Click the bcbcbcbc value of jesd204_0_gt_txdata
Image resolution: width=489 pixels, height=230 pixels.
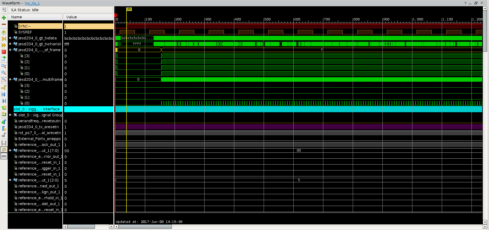click(89, 38)
